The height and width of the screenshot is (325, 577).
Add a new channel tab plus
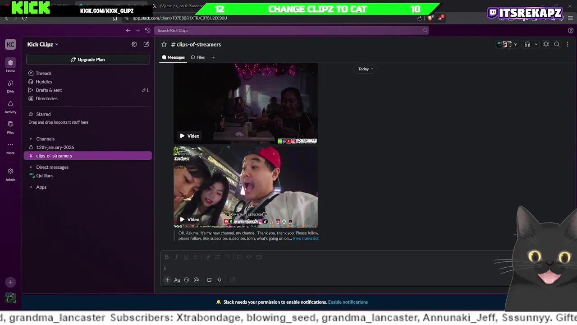(213, 57)
